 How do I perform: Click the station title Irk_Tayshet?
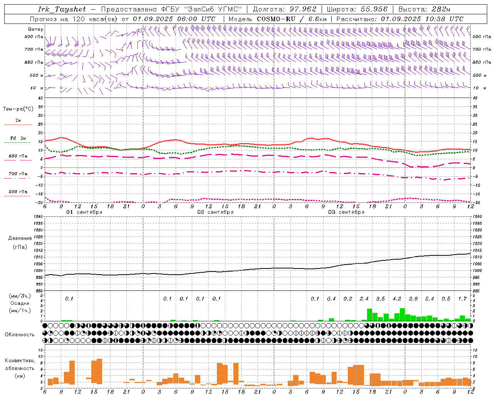coord(62,9)
